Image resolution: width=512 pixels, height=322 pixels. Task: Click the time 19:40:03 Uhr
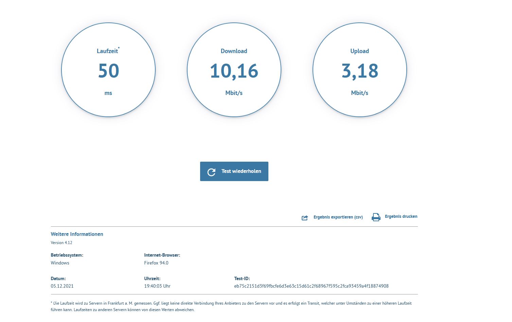[x=157, y=286]
